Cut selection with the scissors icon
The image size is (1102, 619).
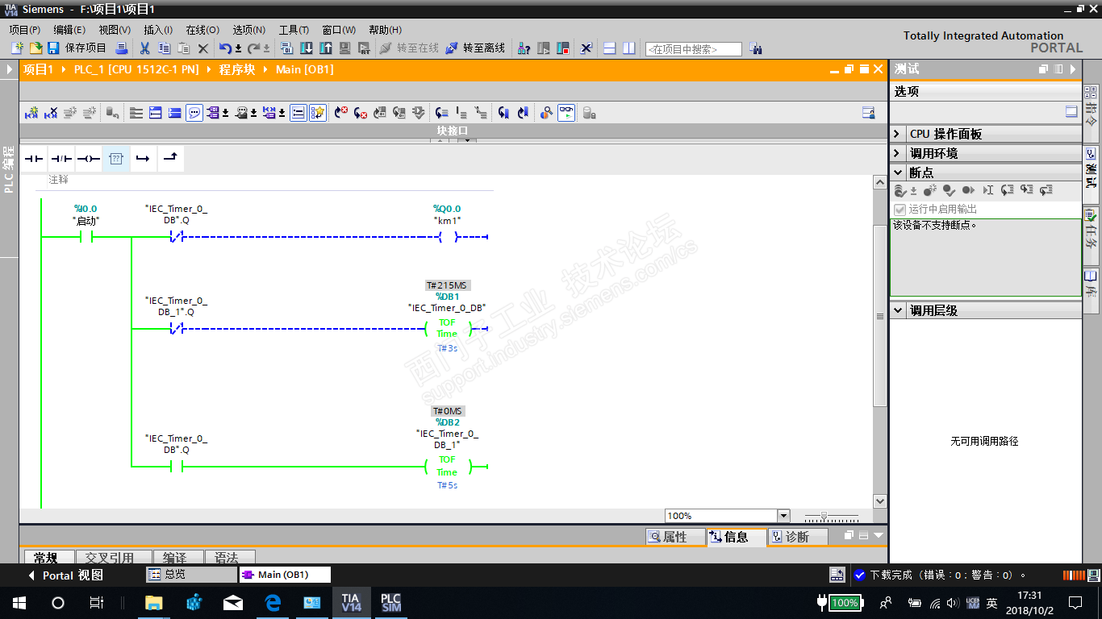145,48
